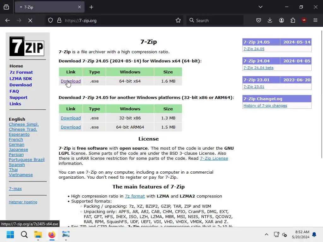Open the Support page
The width and height of the screenshot is (323, 242).
pyautogui.click(x=18, y=98)
